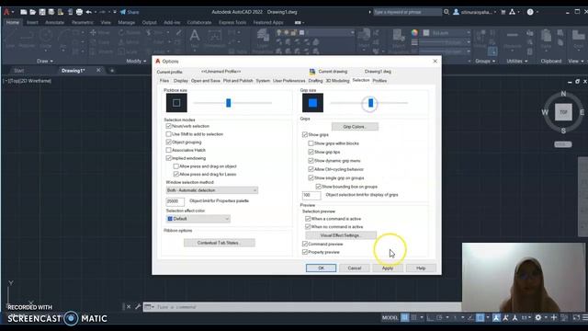Toggle Implied windowing checkbox
The width and height of the screenshot is (588, 331).
click(168, 158)
